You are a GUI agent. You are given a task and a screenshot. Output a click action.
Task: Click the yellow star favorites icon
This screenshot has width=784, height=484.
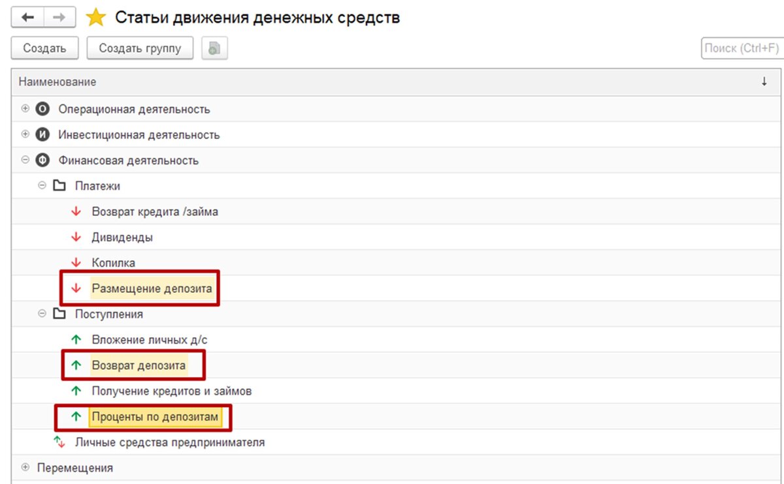[x=95, y=17]
